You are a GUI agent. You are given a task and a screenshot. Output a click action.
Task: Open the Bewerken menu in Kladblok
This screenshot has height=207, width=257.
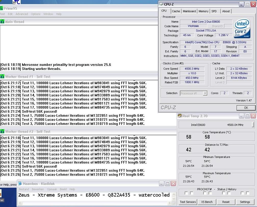(38, 189)
